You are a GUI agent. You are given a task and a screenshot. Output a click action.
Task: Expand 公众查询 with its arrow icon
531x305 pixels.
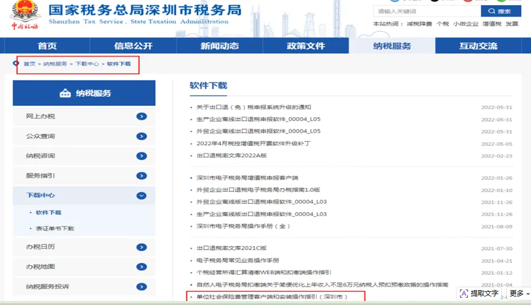point(141,136)
